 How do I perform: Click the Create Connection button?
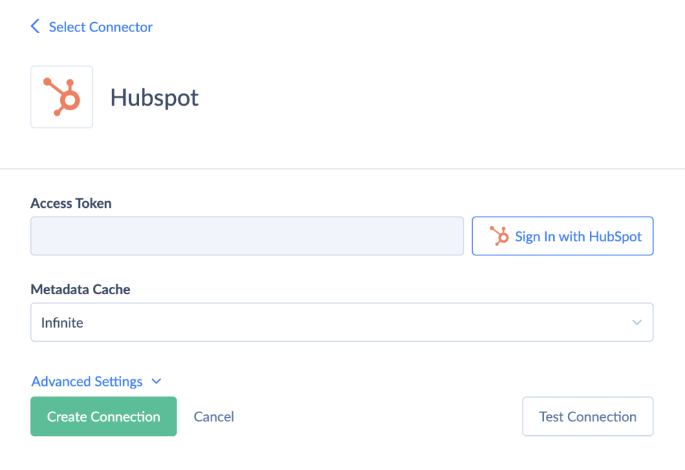[x=104, y=417]
